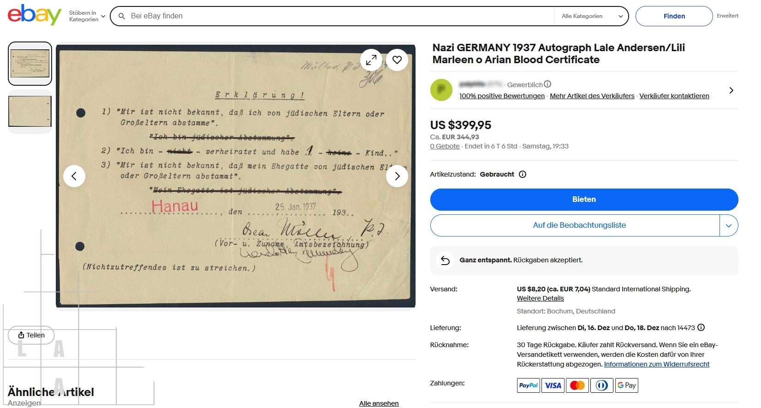
Task: Open Informationen zum Widerrufsrecht link
Action: click(656, 364)
